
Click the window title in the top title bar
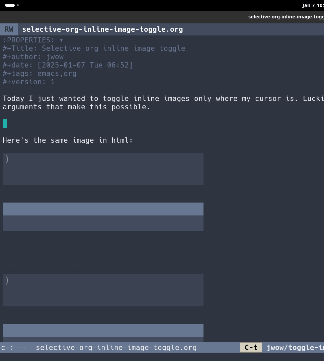pos(286,17)
